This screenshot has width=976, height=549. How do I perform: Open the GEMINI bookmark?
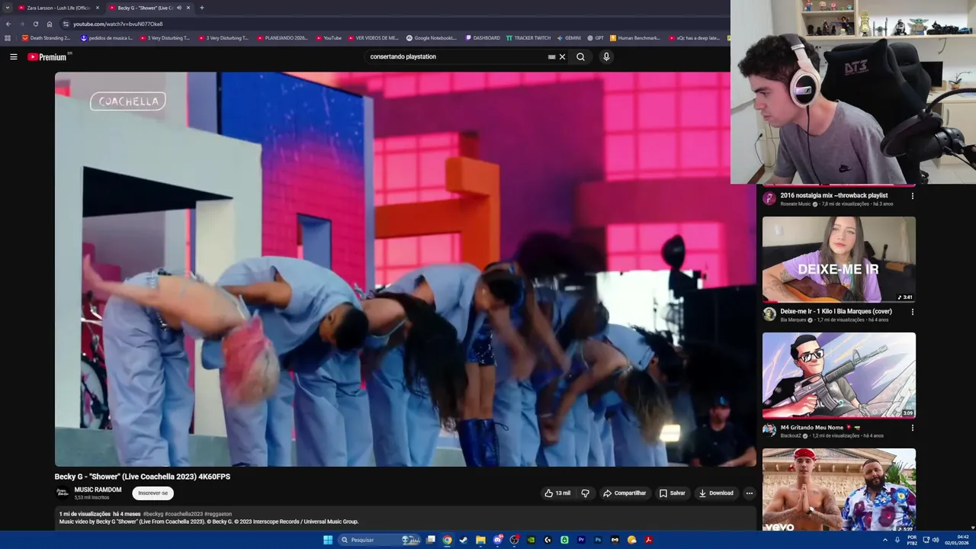569,37
